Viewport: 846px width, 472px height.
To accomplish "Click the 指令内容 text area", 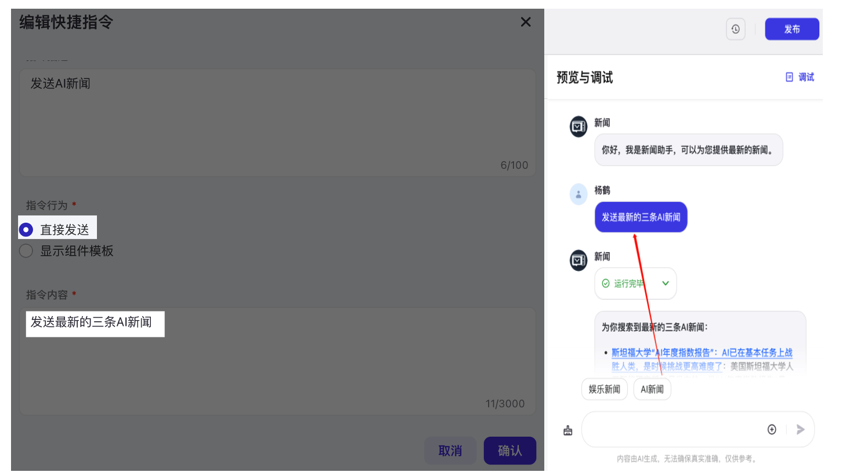I will point(277,361).
